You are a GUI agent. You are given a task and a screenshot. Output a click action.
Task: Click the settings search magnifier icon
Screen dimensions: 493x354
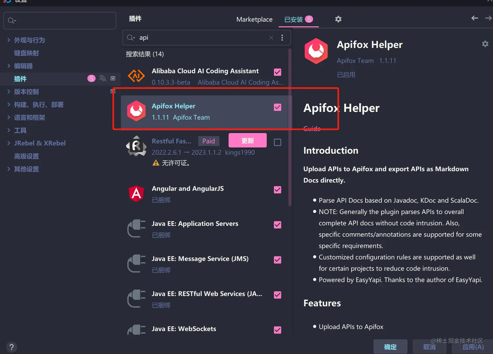12,21
